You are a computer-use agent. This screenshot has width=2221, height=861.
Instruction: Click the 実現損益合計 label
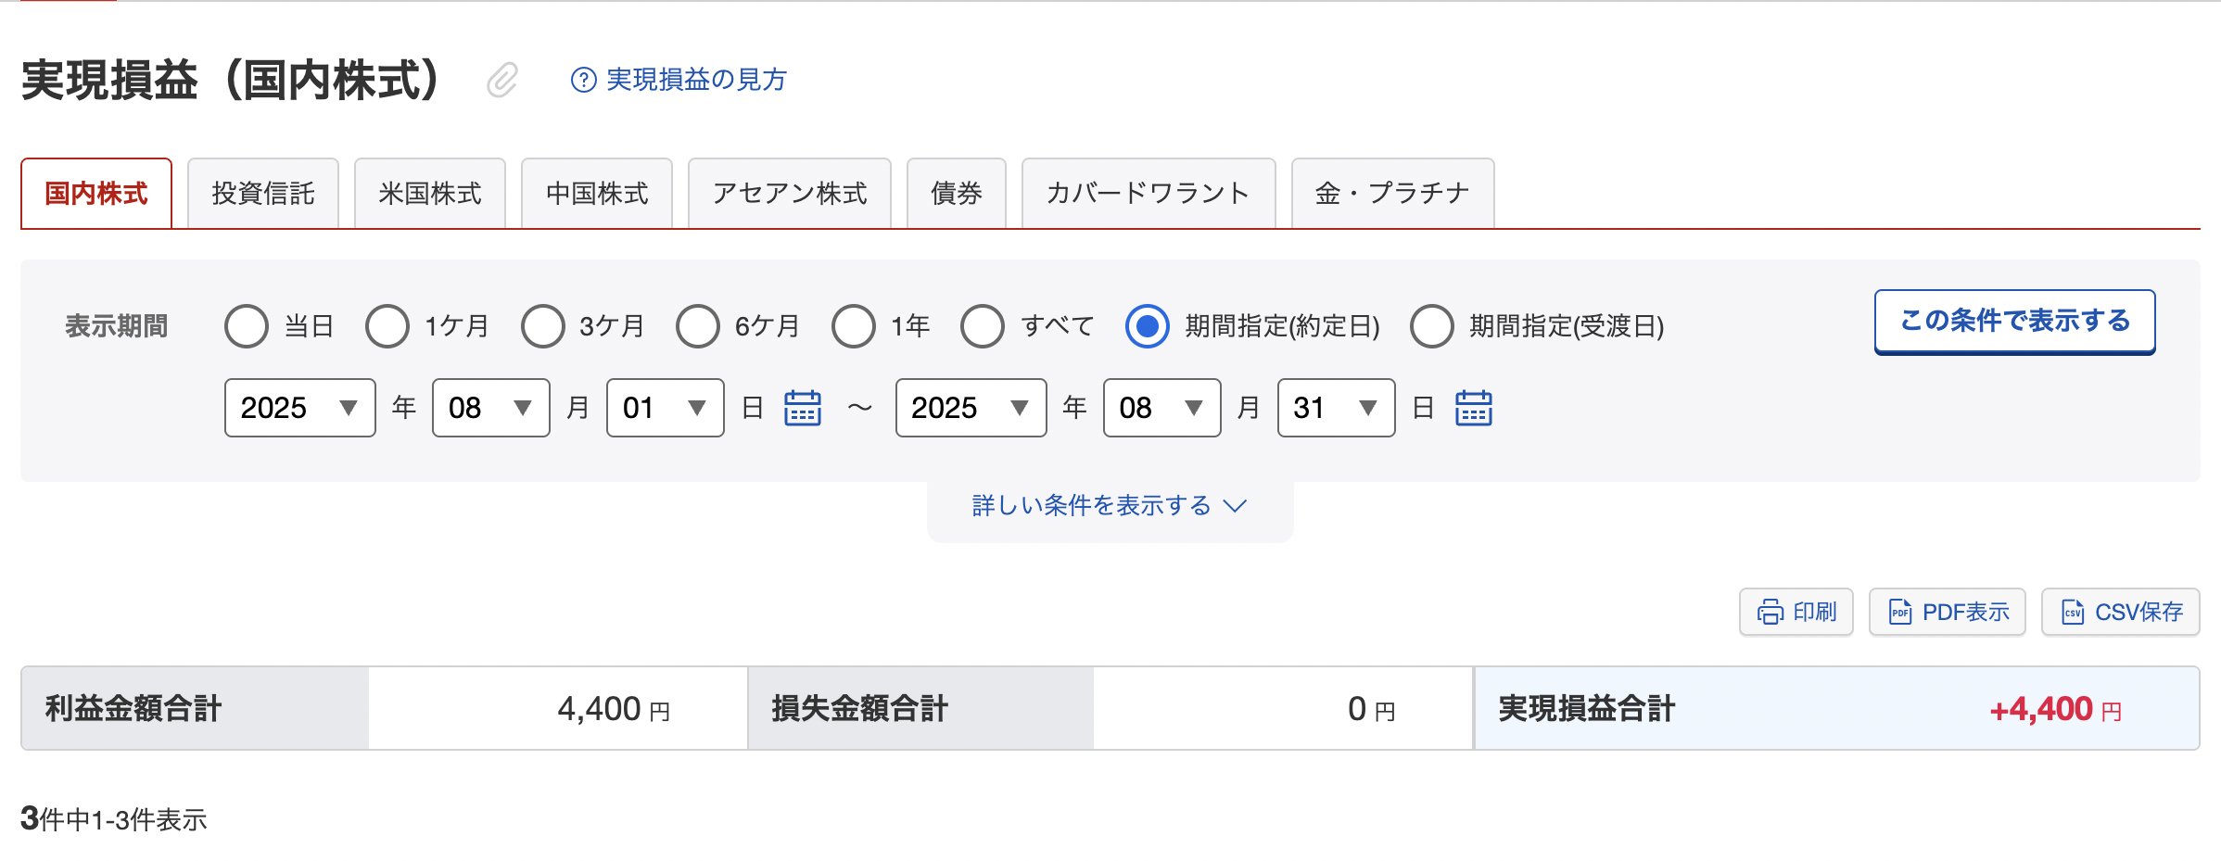click(1587, 709)
